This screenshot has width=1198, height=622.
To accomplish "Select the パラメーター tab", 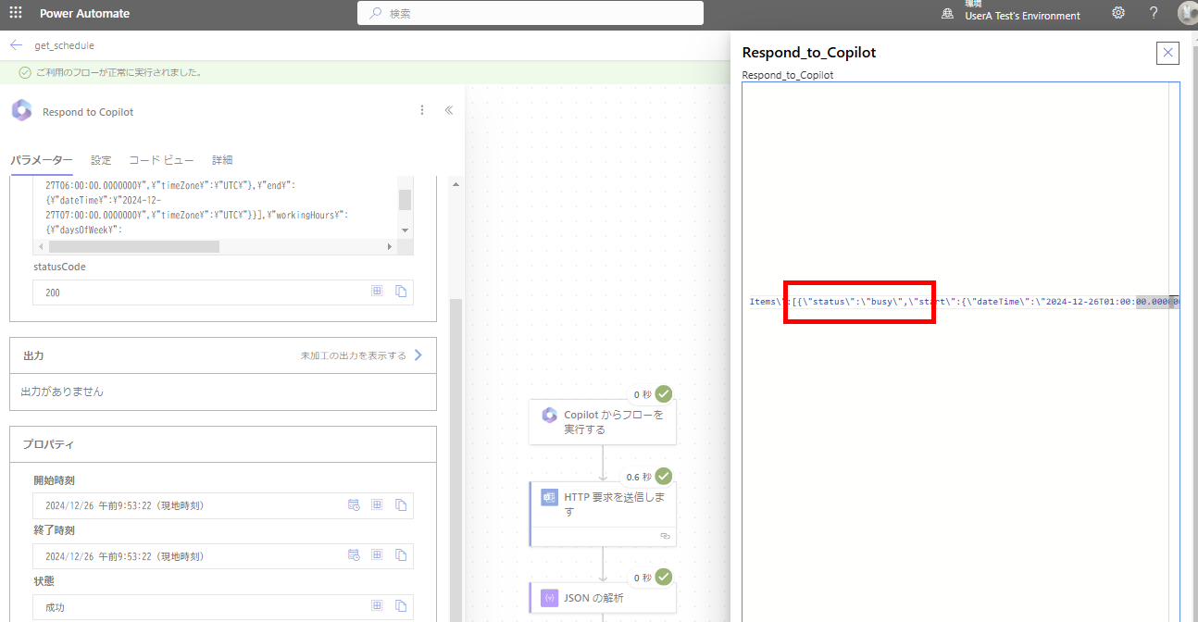I will point(42,159).
